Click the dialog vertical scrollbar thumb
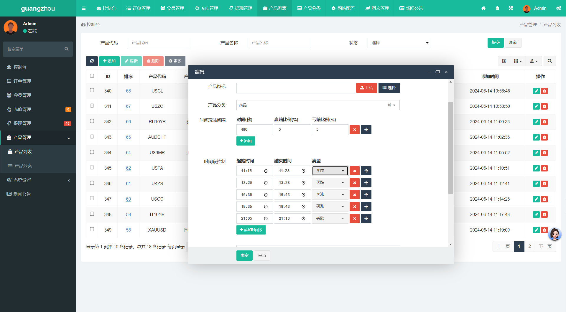The image size is (566, 312). [x=450, y=147]
